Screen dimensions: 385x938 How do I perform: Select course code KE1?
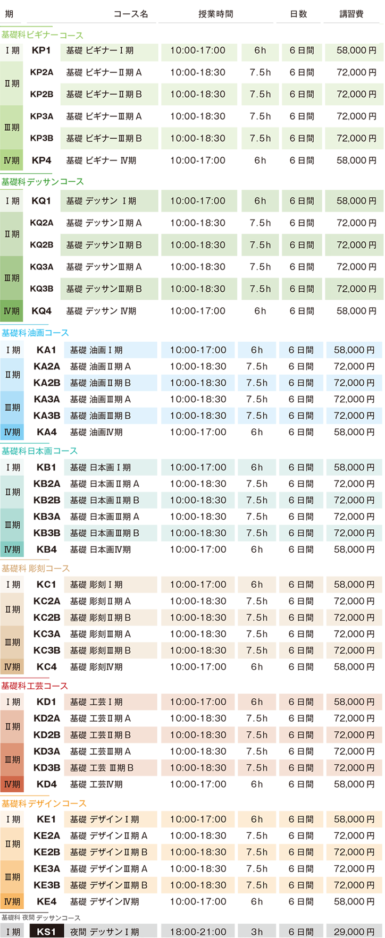[46, 819]
